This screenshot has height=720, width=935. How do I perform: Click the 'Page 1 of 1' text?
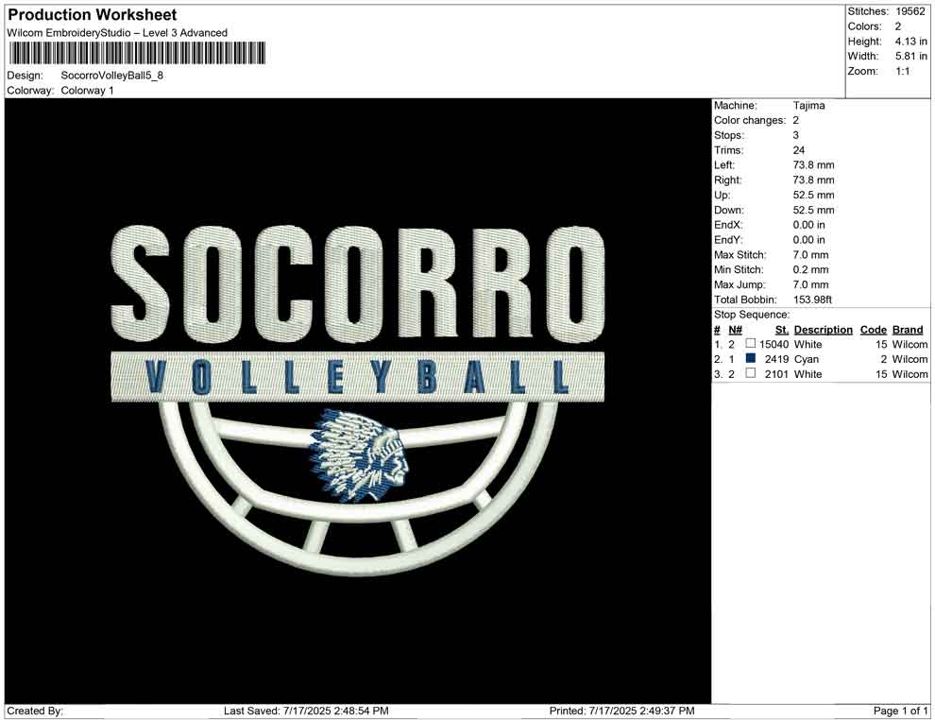coord(900,711)
